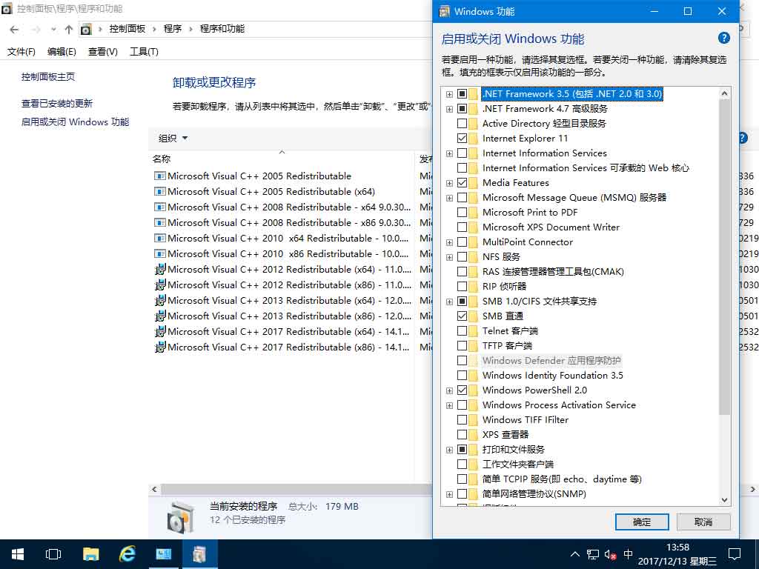Image resolution: width=759 pixels, height=569 pixels.
Task: Expand the 打印和文件服务 node
Action: (450, 450)
